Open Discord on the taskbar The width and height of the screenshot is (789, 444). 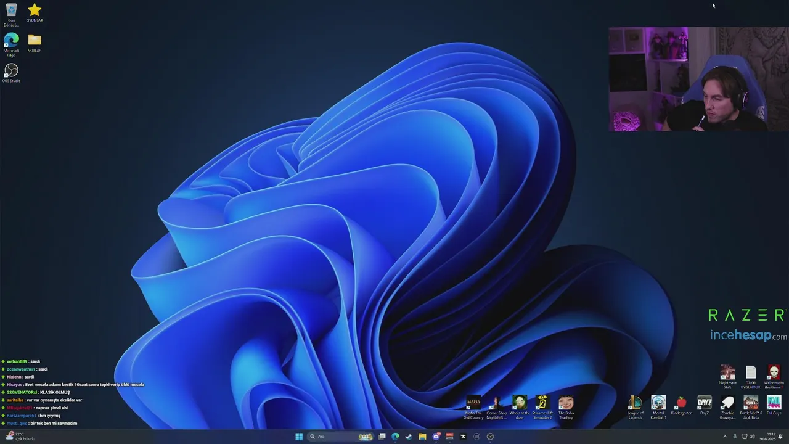pyautogui.click(x=436, y=437)
